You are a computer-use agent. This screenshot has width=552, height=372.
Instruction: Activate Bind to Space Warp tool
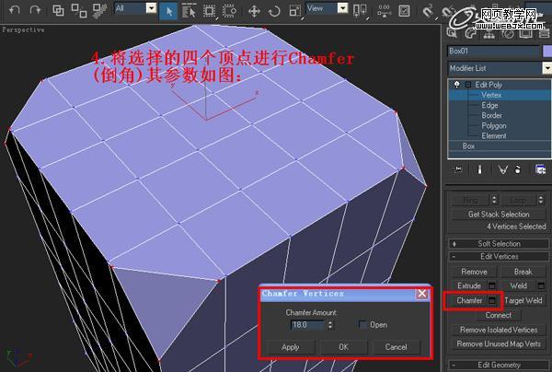tap(99, 10)
